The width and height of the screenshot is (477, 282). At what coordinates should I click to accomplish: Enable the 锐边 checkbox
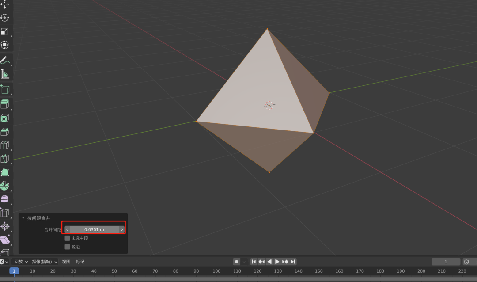(67, 247)
